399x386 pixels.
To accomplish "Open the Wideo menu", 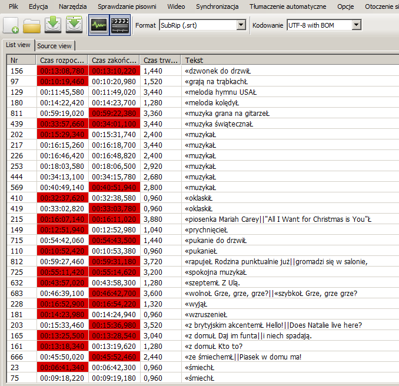I will click(x=176, y=6).
